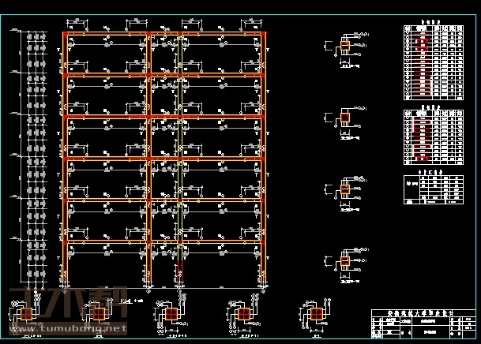Select the lowest right-side column cross-section detail

point(345,261)
